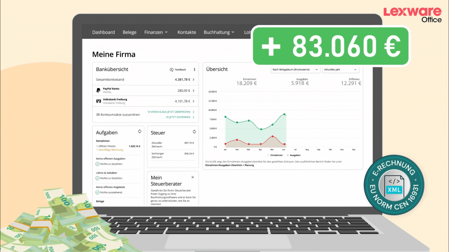
Task: Click the check icon under Löhne & Gehälter
Action: pyautogui.click(x=97, y=178)
